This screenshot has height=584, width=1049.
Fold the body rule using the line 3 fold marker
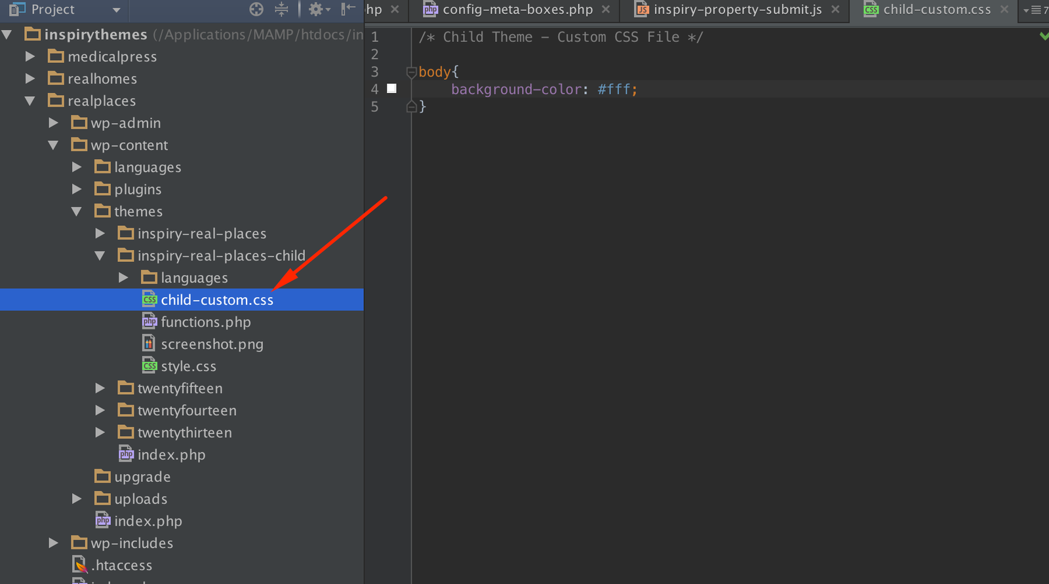411,72
